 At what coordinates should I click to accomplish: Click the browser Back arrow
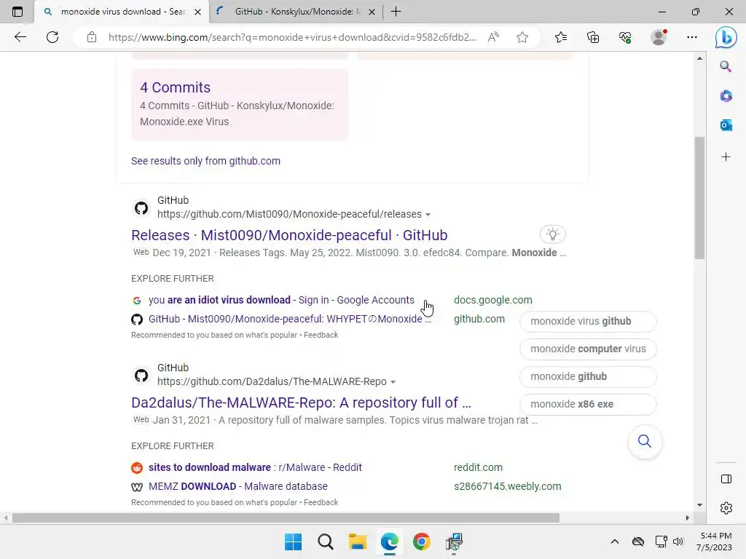[20, 37]
